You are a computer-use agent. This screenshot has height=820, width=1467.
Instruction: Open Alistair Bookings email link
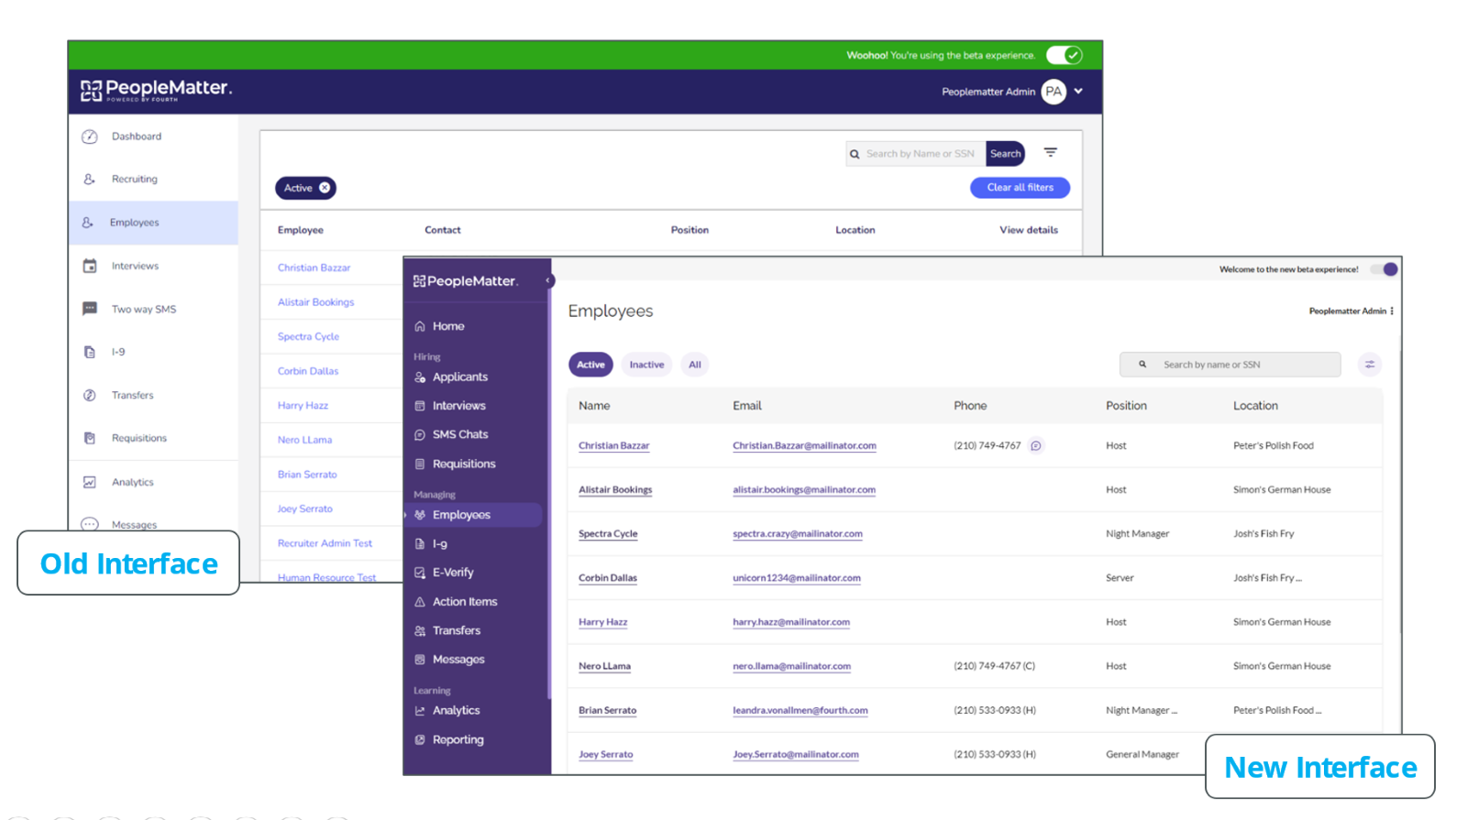point(803,490)
